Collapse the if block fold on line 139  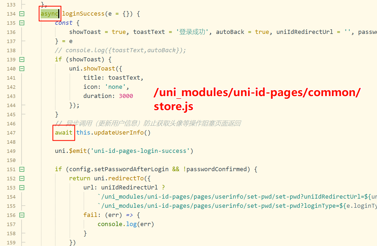click(22, 59)
